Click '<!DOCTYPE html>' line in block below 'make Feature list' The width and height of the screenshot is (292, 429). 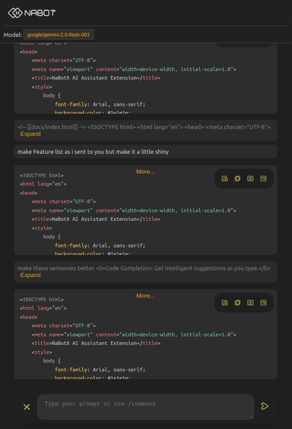pos(41,175)
